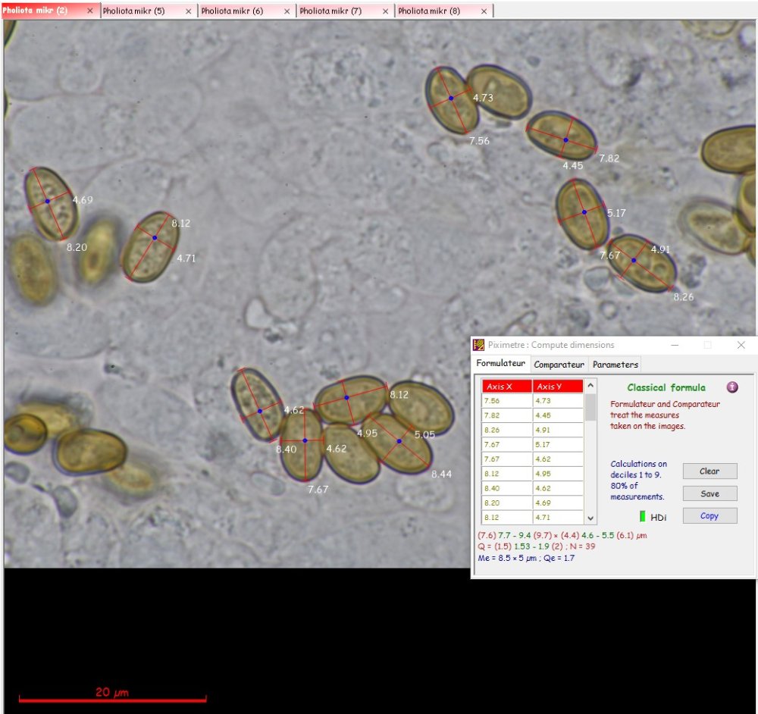This screenshot has height=714, width=758.
Task: Open the Parameters tab
Action: [615, 365]
